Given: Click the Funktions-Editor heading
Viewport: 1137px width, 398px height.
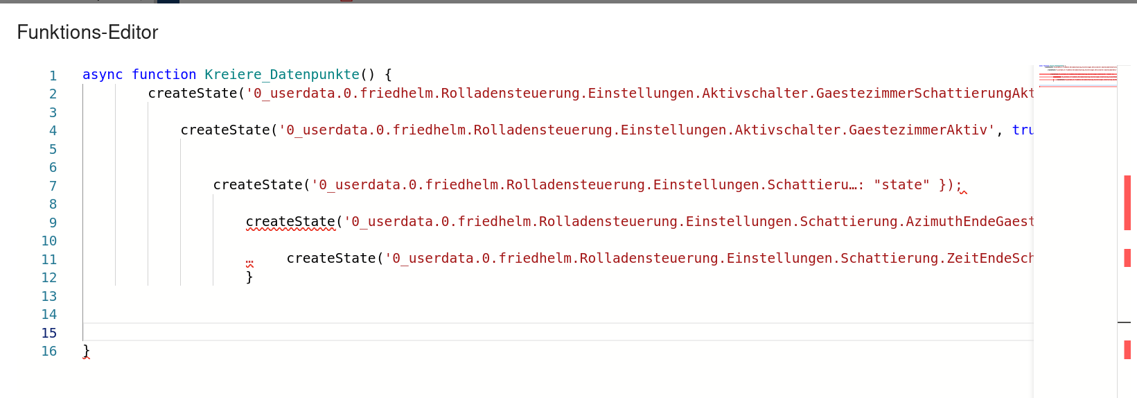Looking at the screenshot, I should [x=87, y=32].
